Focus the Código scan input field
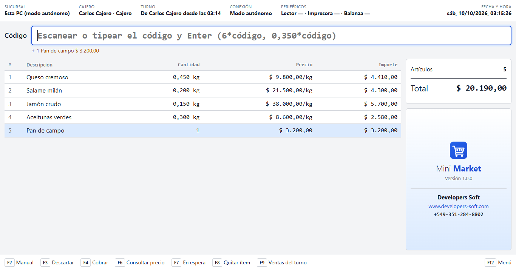 [x=271, y=35]
